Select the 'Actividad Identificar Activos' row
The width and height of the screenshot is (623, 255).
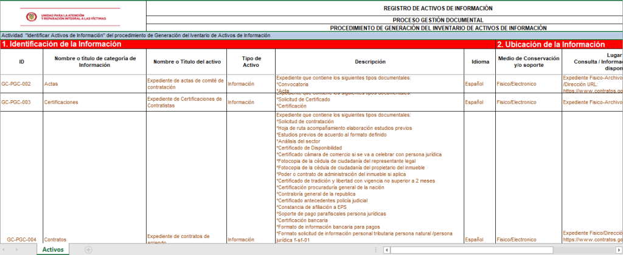point(311,35)
